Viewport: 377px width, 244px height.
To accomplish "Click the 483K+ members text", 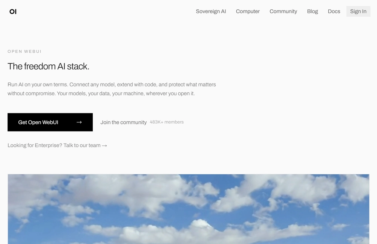I will tap(167, 122).
